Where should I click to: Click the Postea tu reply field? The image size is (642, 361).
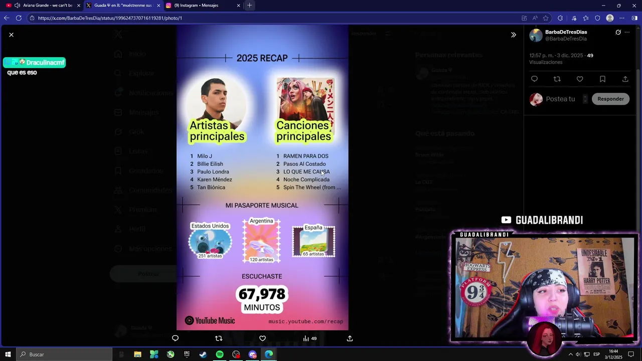click(562, 99)
